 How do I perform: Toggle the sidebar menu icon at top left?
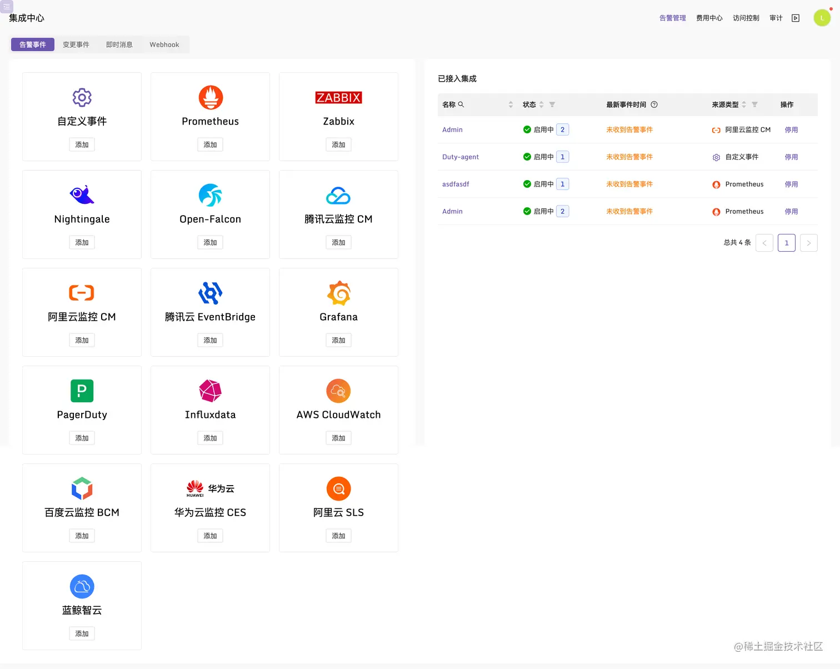pos(7,7)
